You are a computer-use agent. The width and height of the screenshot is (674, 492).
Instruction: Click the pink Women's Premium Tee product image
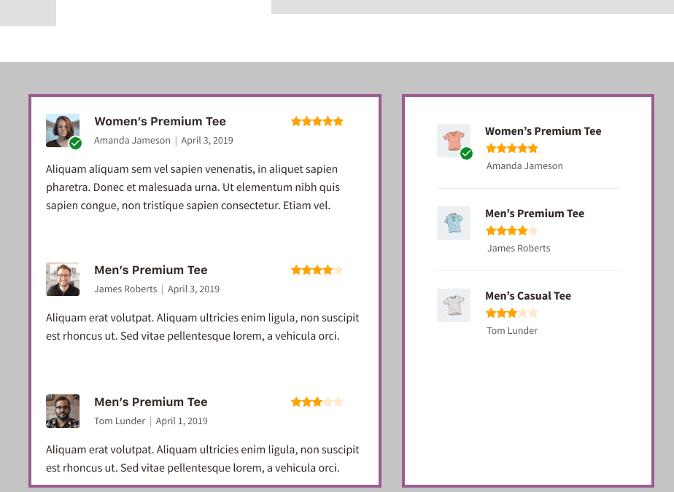[x=454, y=141]
